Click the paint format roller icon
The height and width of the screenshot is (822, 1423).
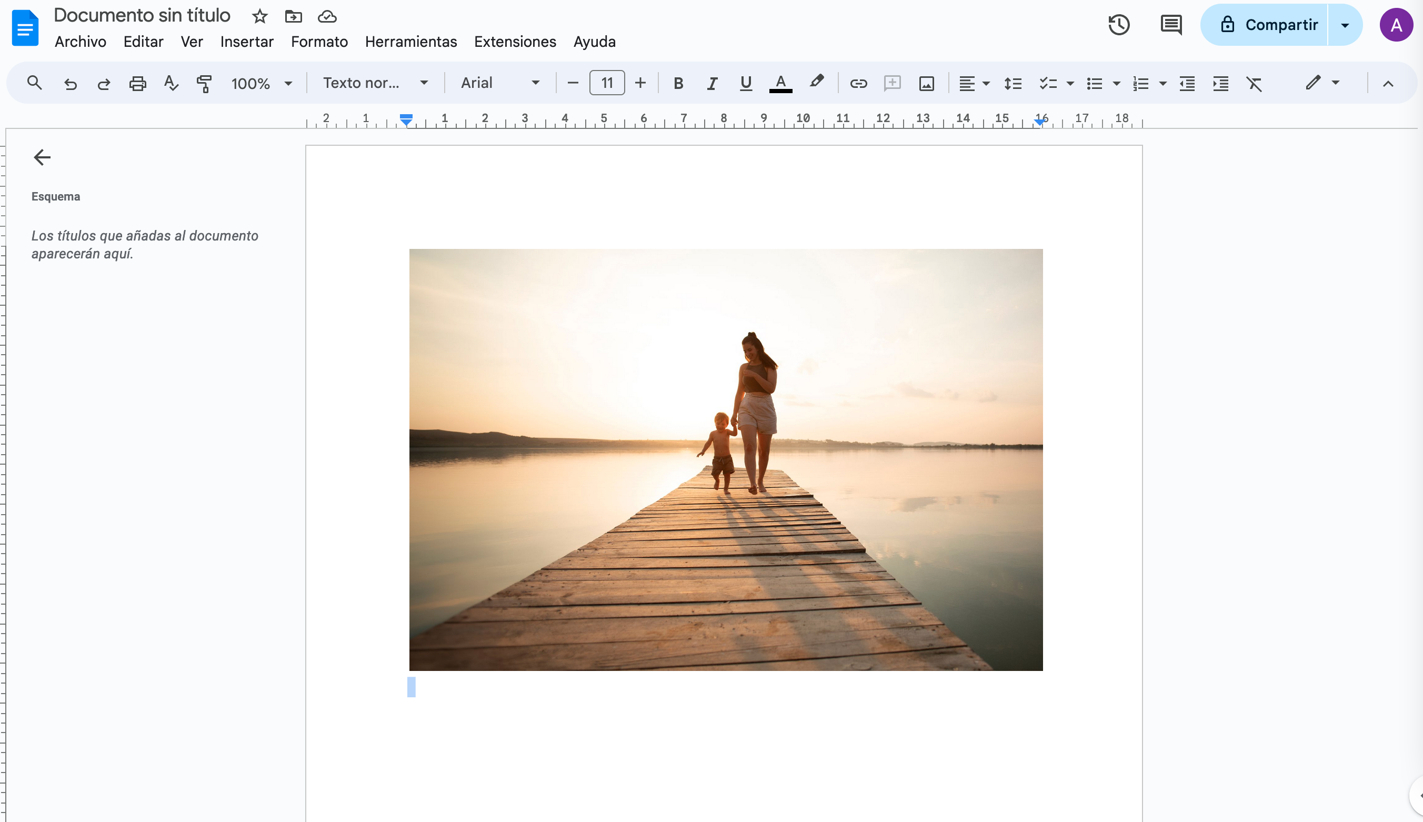pos(204,84)
